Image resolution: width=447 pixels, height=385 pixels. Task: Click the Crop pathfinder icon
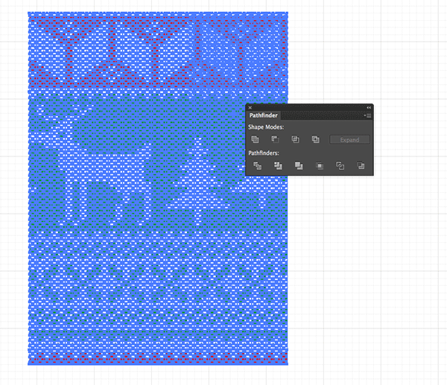[x=320, y=165]
